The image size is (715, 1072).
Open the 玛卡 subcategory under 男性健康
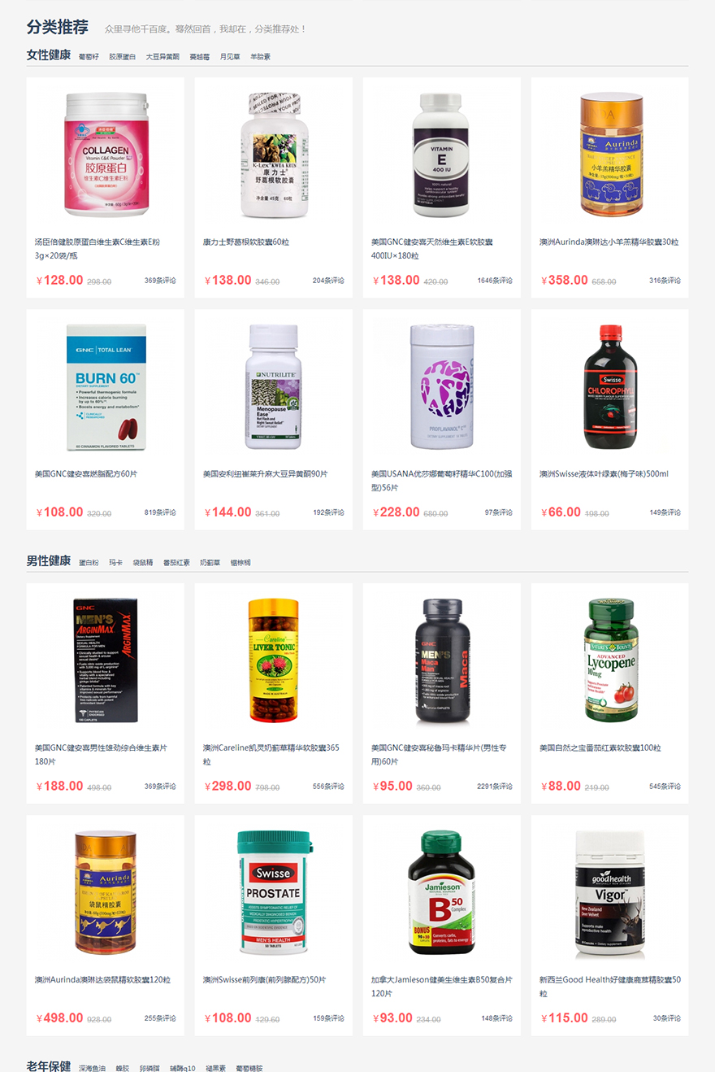tap(116, 563)
